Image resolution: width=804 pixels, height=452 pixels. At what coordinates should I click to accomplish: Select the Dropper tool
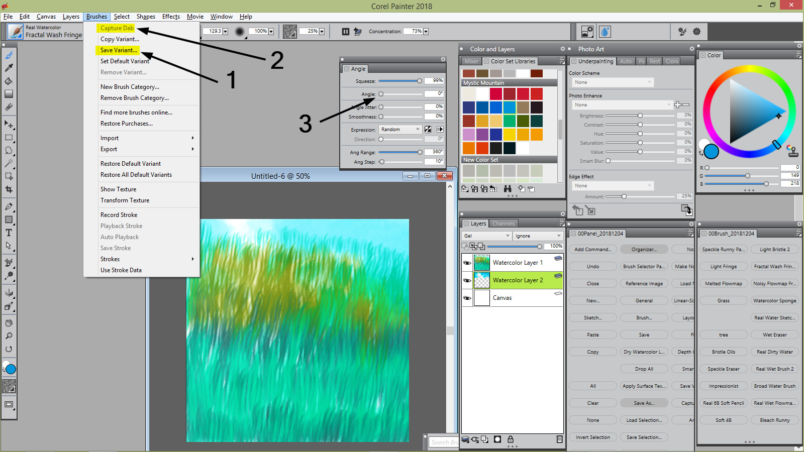pyautogui.click(x=9, y=67)
